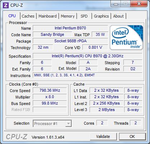Click the technology value '32 nm'
Screen dimensions: 150x144
click(x=43, y=47)
